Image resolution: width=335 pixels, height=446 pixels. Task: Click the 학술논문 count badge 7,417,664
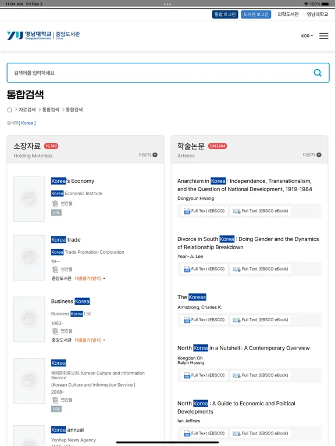[x=218, y=146]
